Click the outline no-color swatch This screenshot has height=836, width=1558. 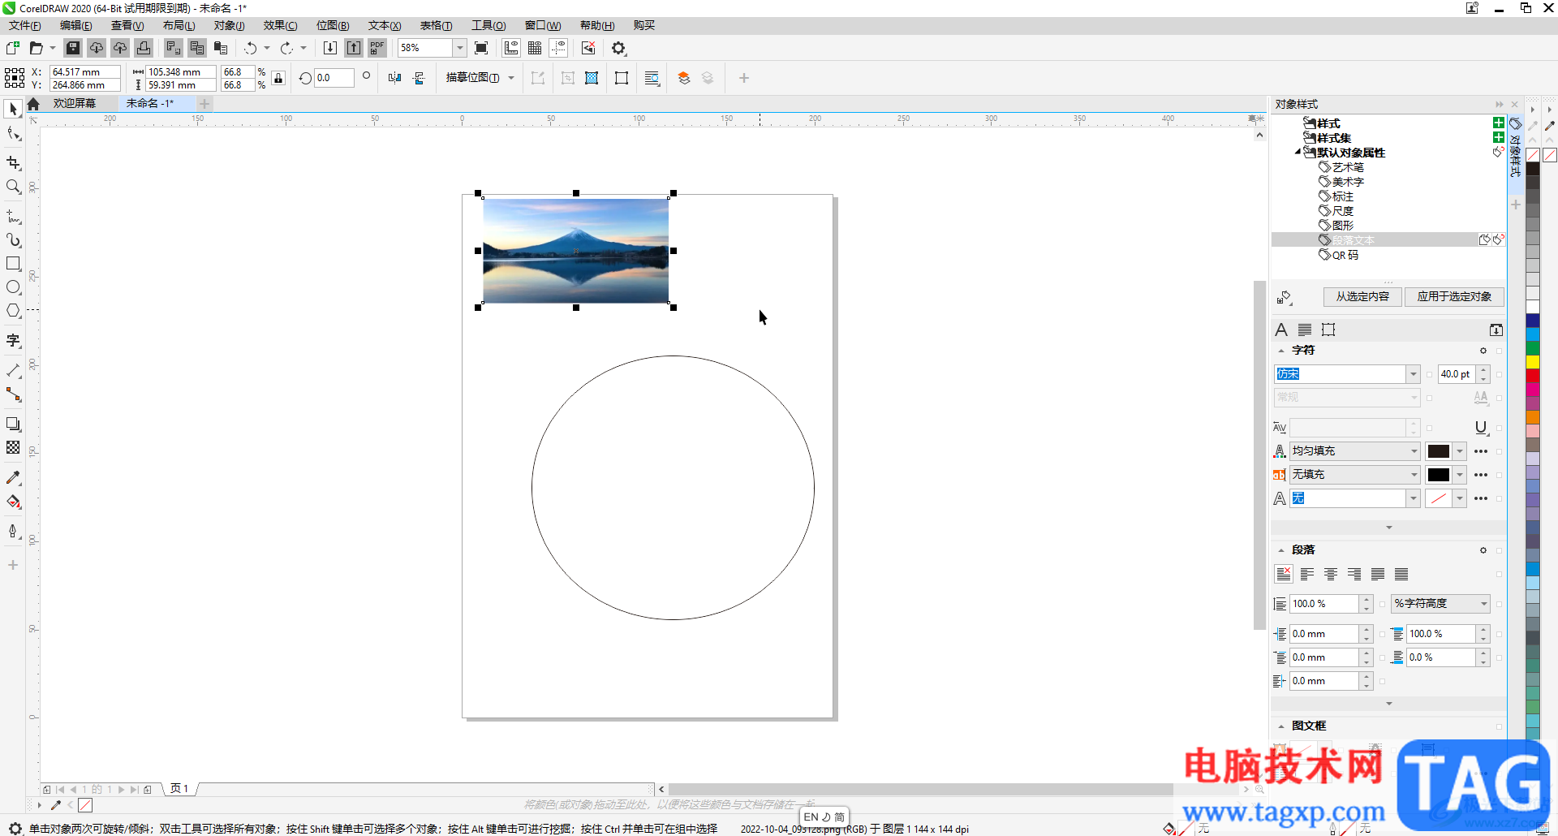[x=1439, y=498]
